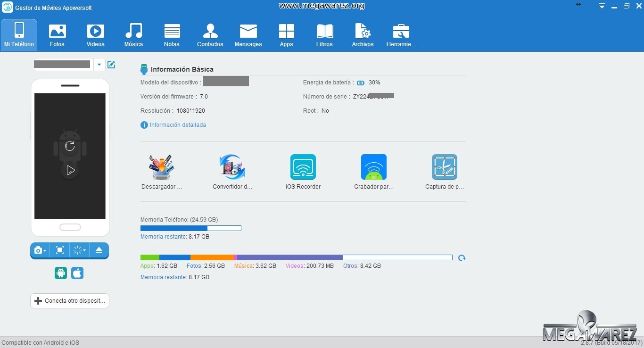Expand the device selection dropdown arrow
The height and width of the screenshot is (348, 644).
pos(99,65)
